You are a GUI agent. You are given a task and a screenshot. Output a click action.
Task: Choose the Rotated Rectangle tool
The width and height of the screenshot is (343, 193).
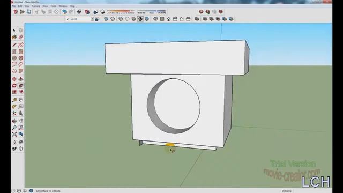[x=21, y=51]
